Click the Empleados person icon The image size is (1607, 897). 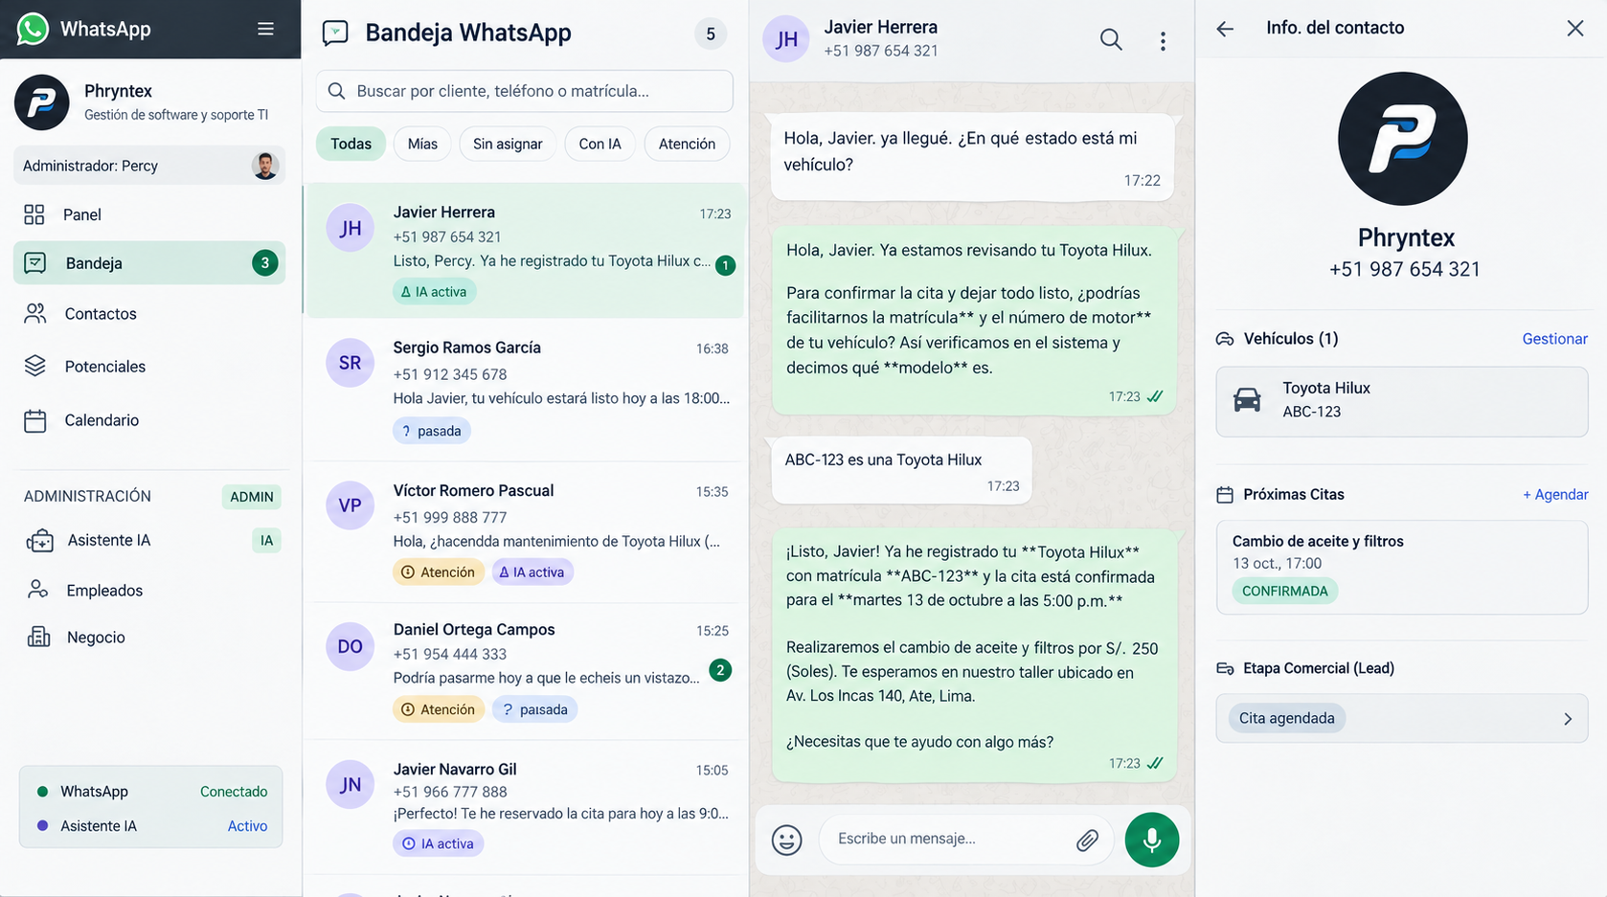[x=38, y=590]
